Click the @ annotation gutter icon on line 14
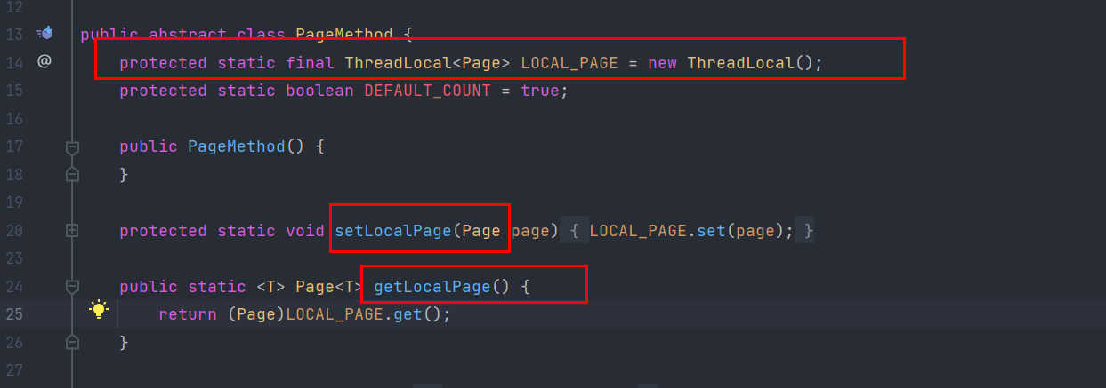Screen dimensions: 1106x388 pyautogui.click(x=44, y=61)
